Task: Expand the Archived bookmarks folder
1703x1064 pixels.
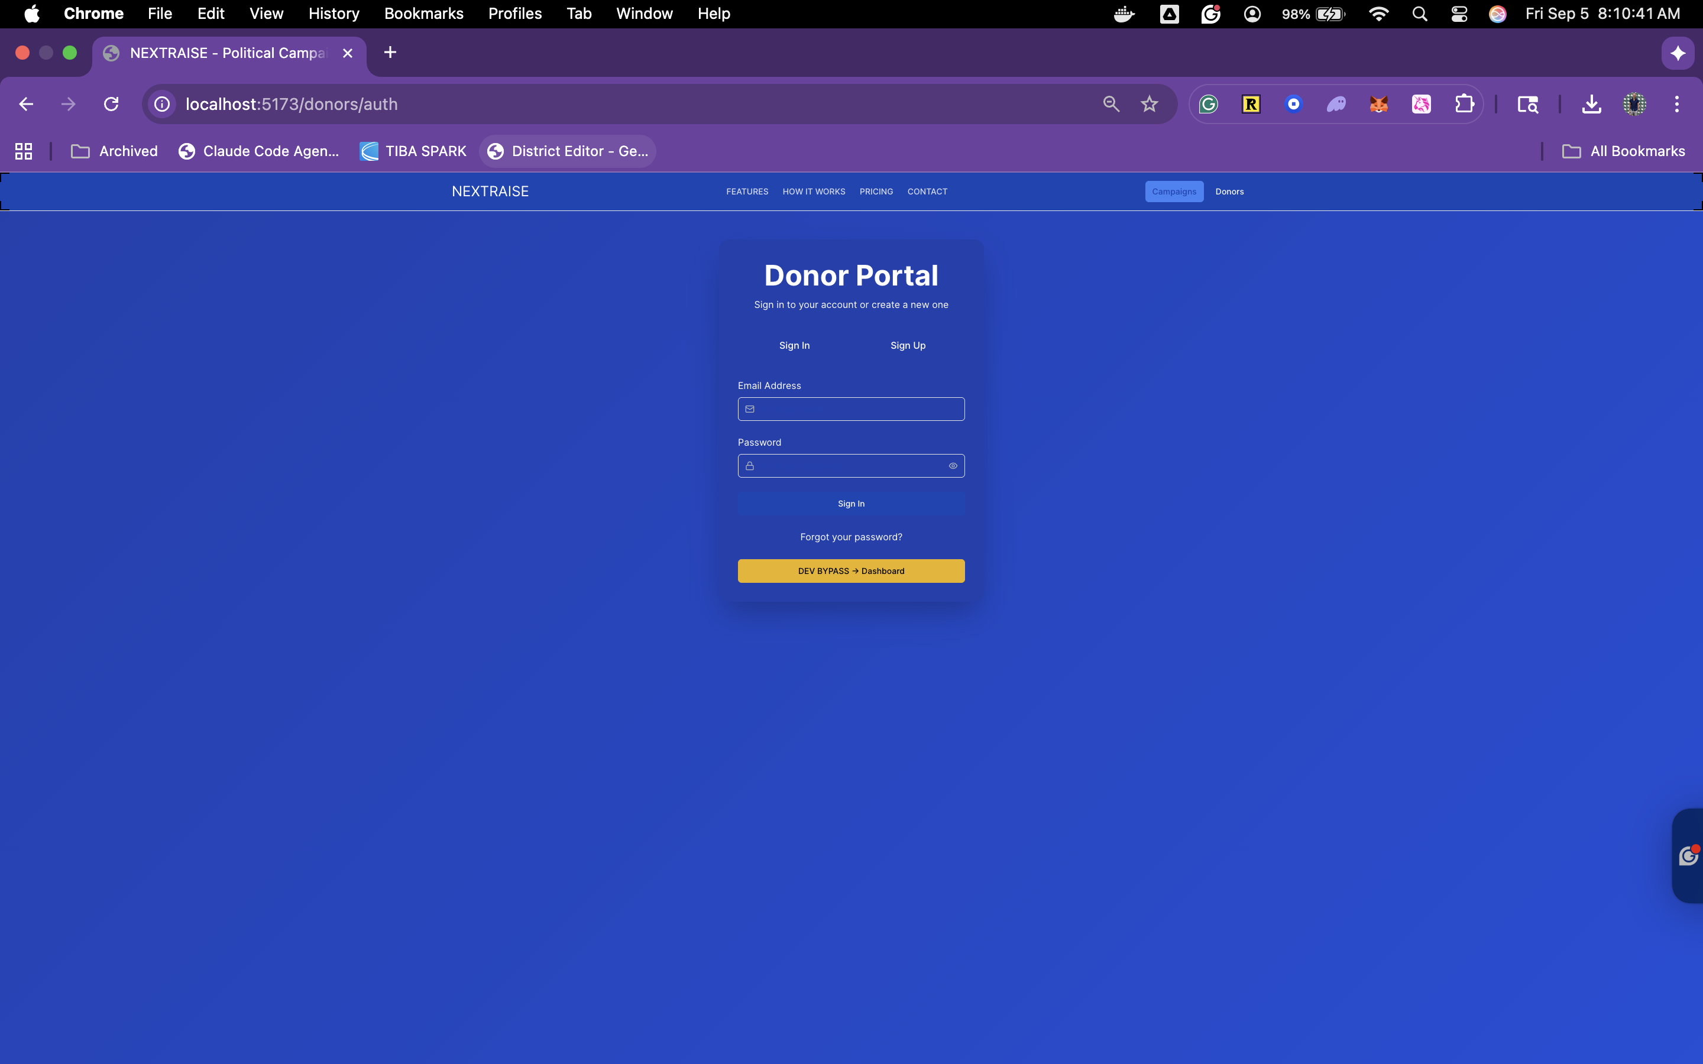Action: 115,151
